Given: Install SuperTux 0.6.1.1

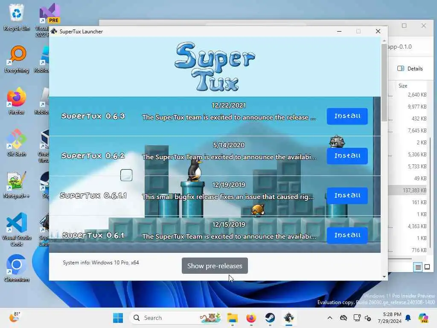Looking at the screenshot, I should 347,196.
